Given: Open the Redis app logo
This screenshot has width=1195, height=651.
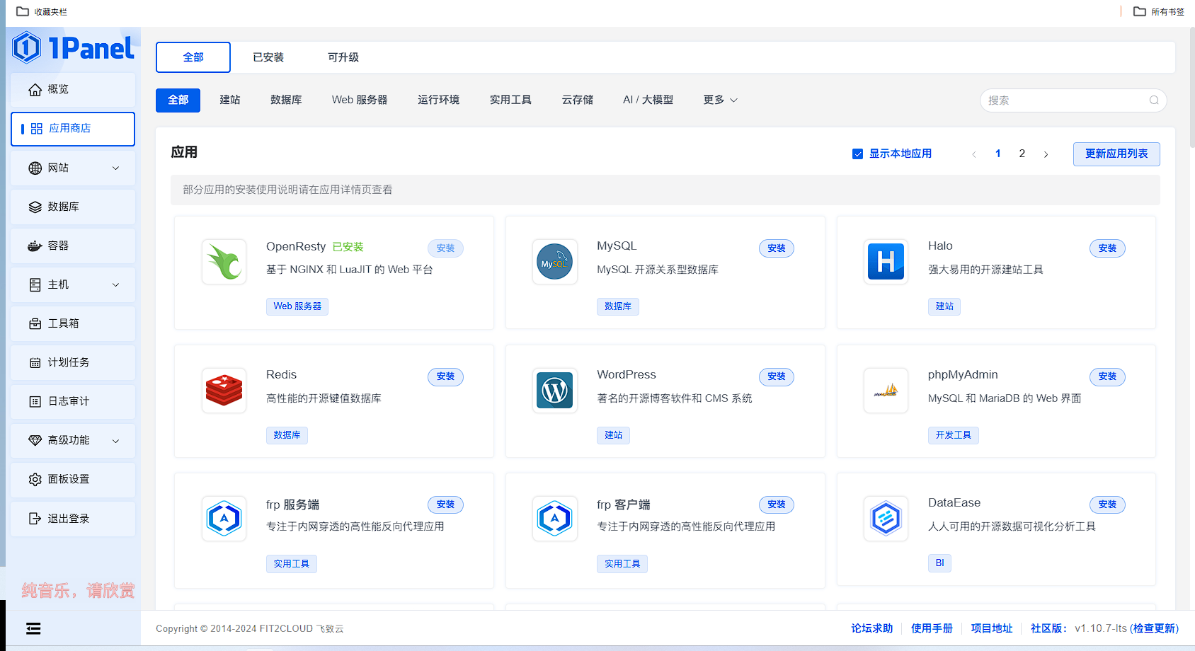Looking at the screenshot, I should [224, 391].
